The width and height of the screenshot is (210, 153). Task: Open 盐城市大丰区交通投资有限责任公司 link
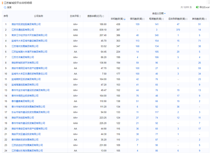point(29,74)
